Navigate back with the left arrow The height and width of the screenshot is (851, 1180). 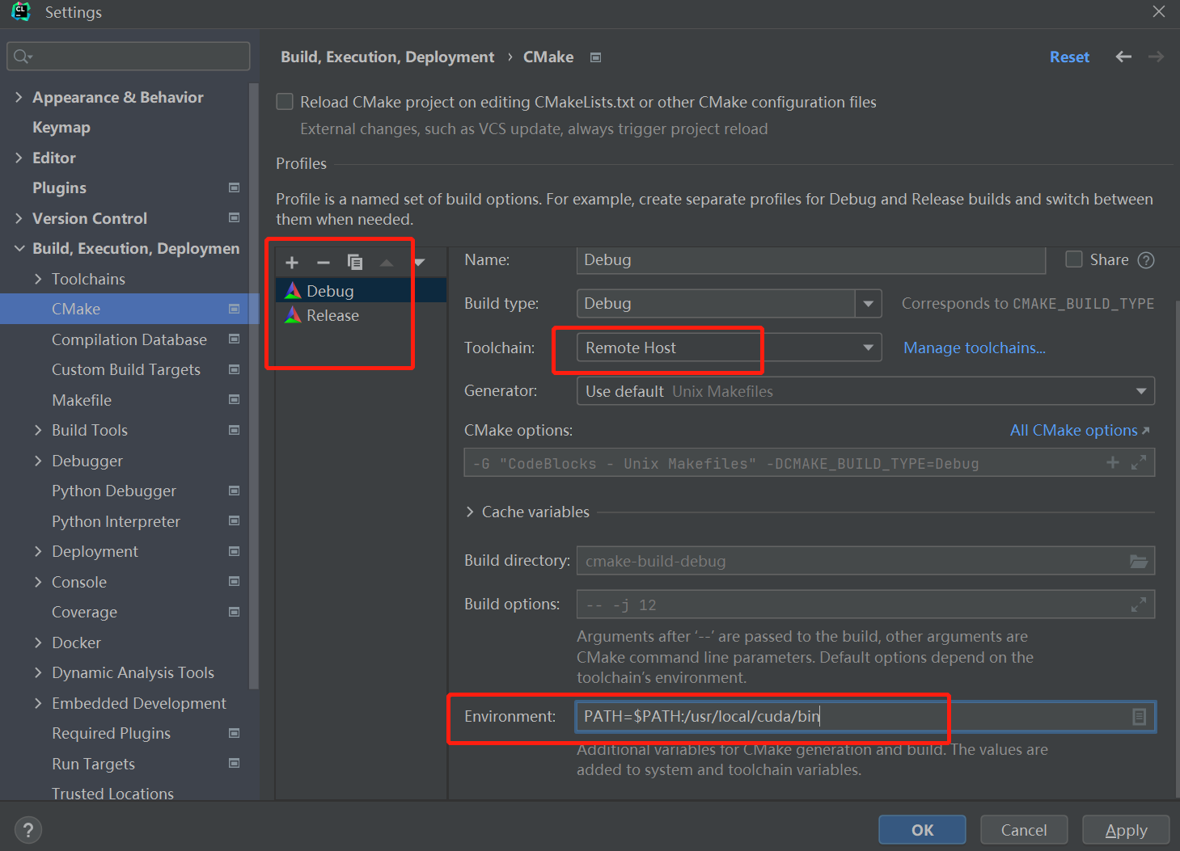1123,57
